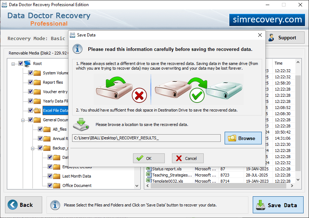Select the Template0032.xls file name
The image size is (309, 218).
(x=168, y=181)
